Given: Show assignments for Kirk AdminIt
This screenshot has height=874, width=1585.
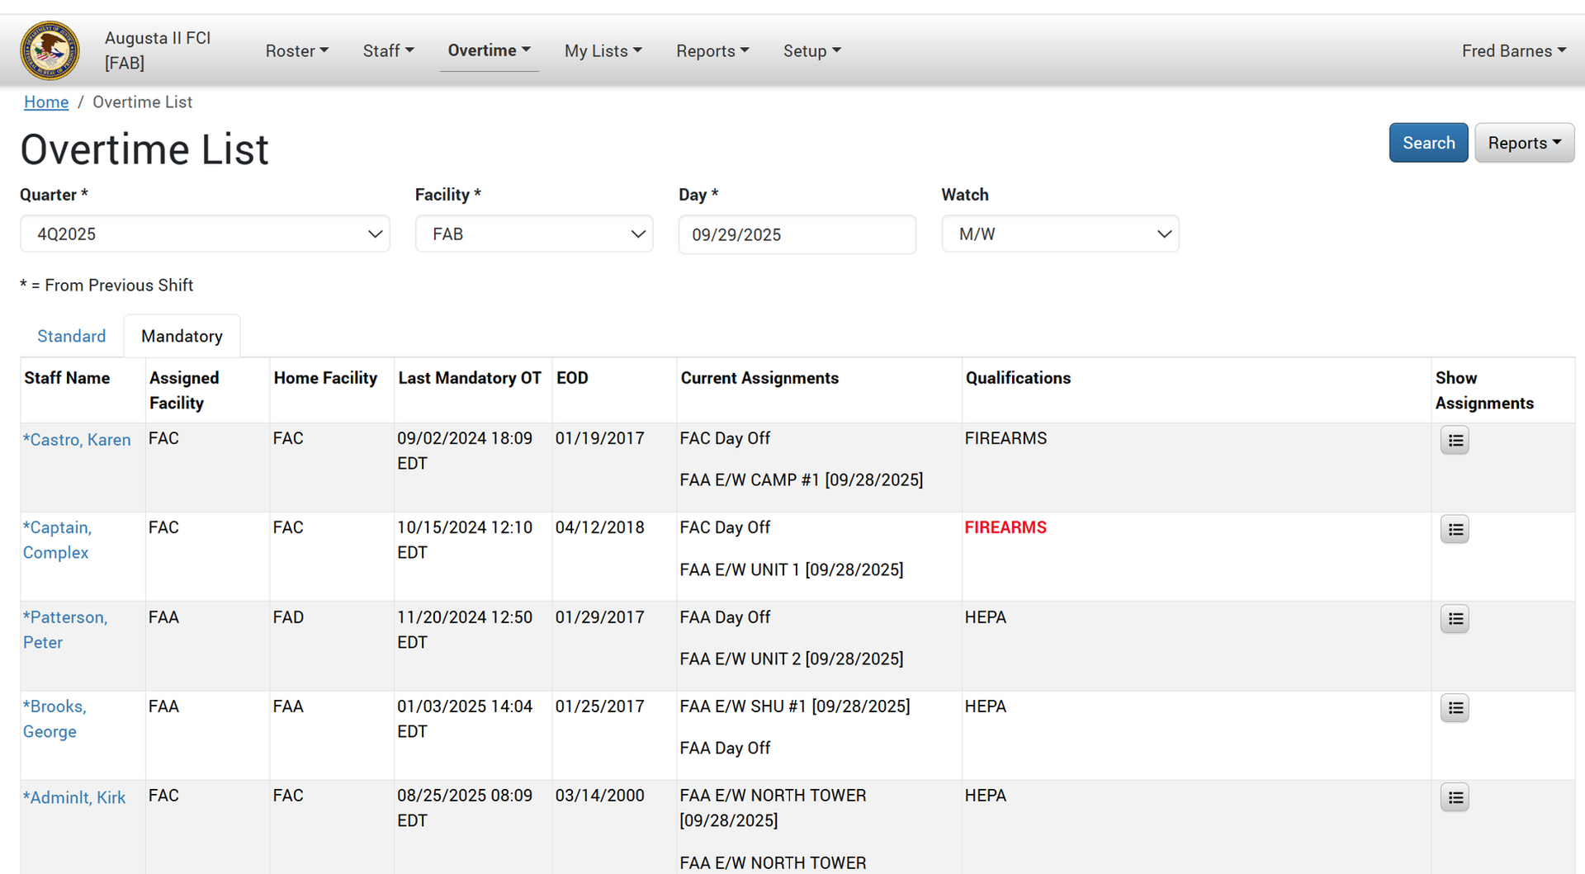Looking at the screenshot, I should pyautogui.click(x=1454, y=797).
